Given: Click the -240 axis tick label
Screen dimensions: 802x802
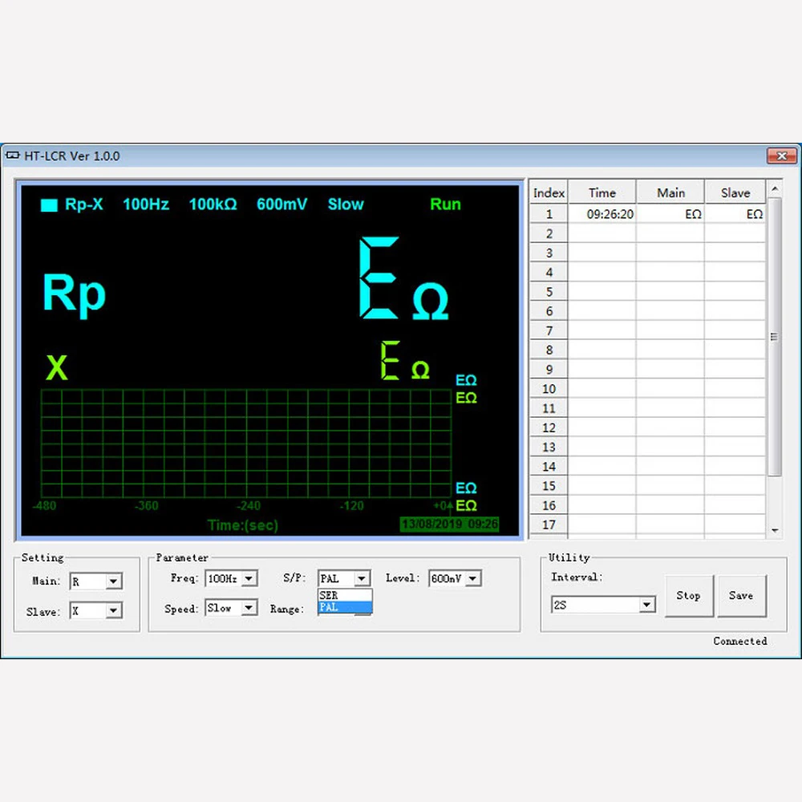Looking at the screenshot, I should coord(249,506).
